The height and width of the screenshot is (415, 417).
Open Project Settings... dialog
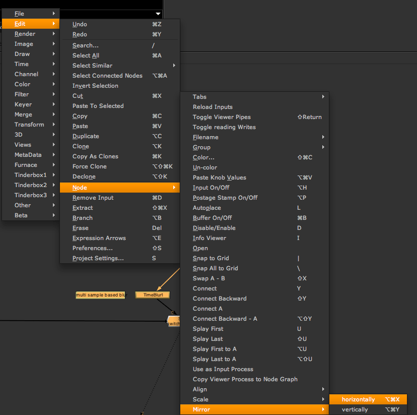click(x=98, y=258)
